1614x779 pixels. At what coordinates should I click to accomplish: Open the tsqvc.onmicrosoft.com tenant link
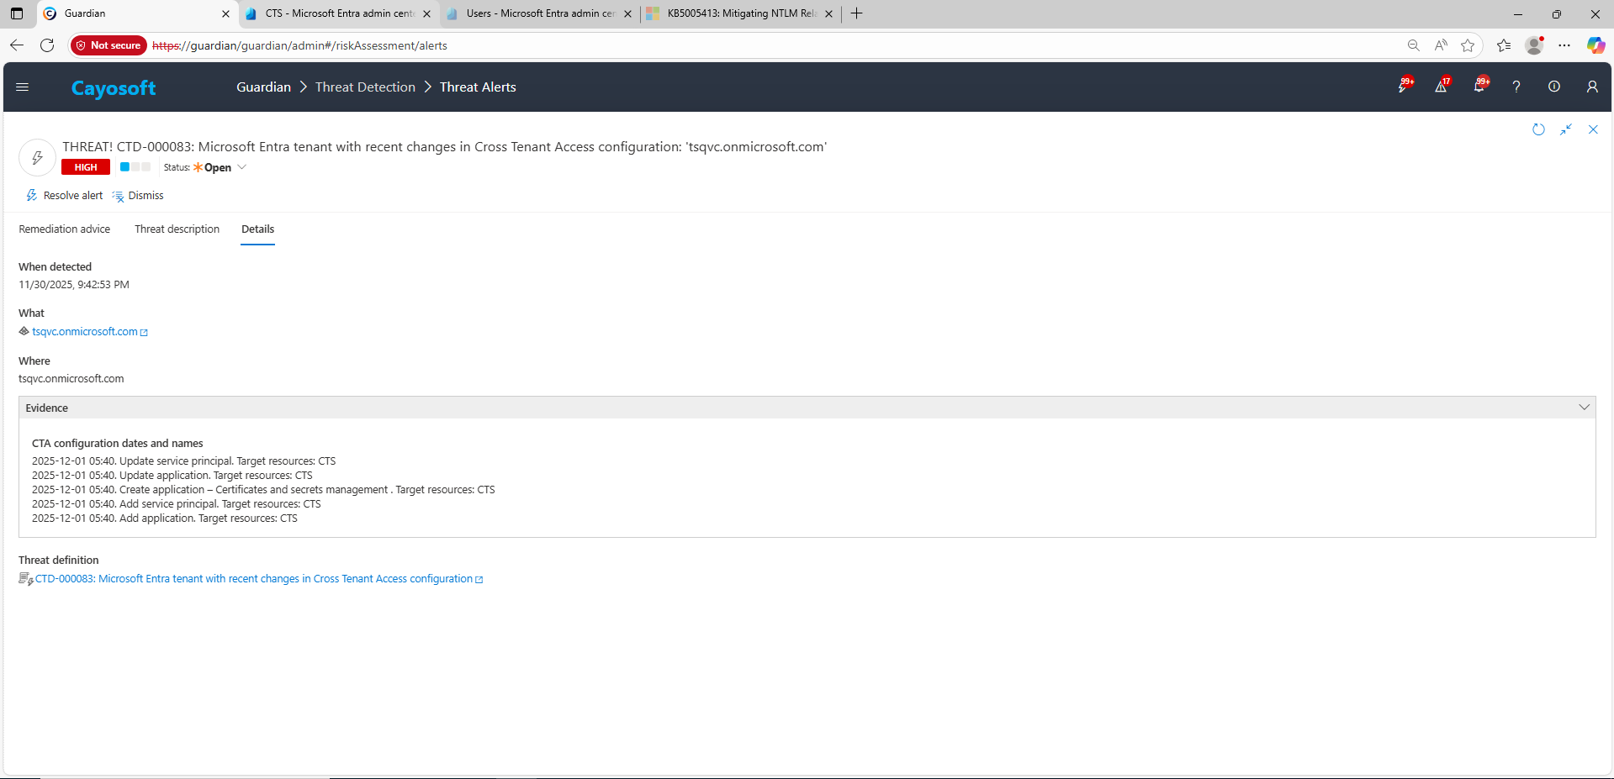click(x=85, y=332)
